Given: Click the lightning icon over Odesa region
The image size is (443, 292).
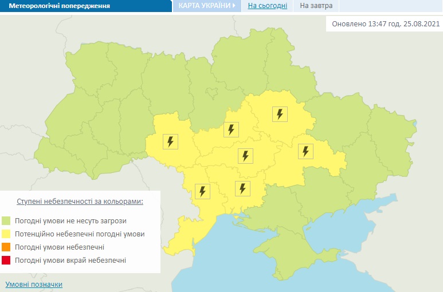Looking at the screenshot, I should [202, 191].
